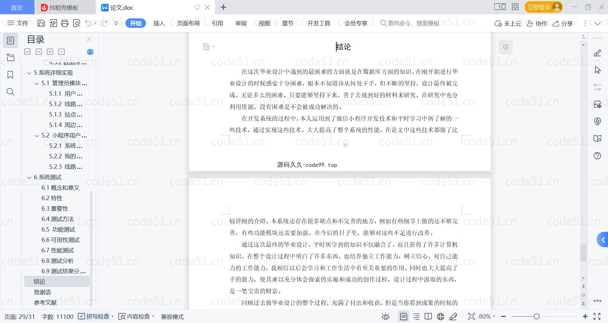Open the 文件 menu
This screenshot has width=608, height=323.
tap(18, 23)
